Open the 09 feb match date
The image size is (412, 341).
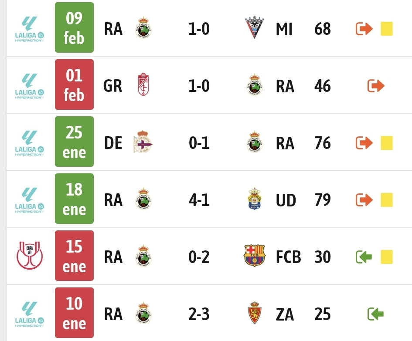(74, 28)
